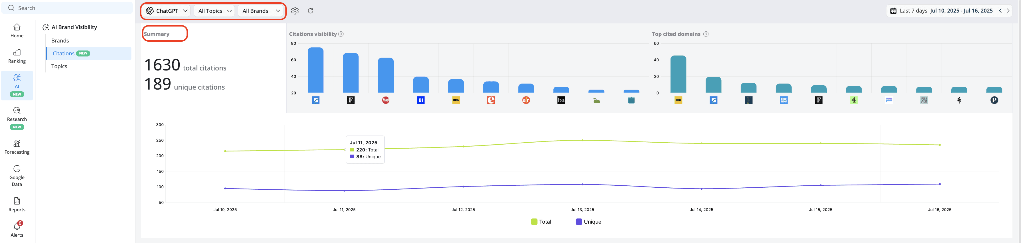Click the round dark 'P' logo icon

click(x=994, y=100)
